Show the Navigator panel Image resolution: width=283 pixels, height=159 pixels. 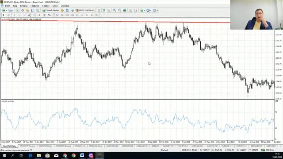click(x=27, y=10)
